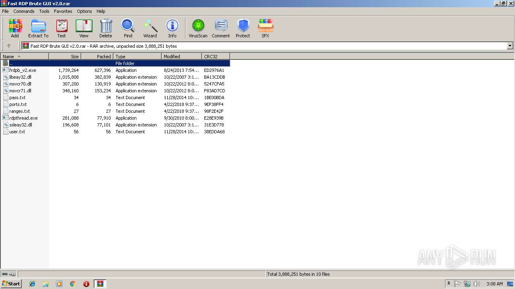This screenshot has width=515, height=289.
Task: Click the Add toolbar icon
Action: [15, 28]
